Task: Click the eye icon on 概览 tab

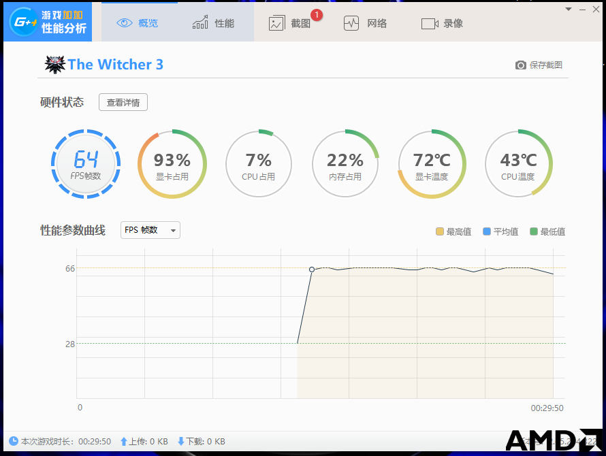Action: click(x=124, y=23)
